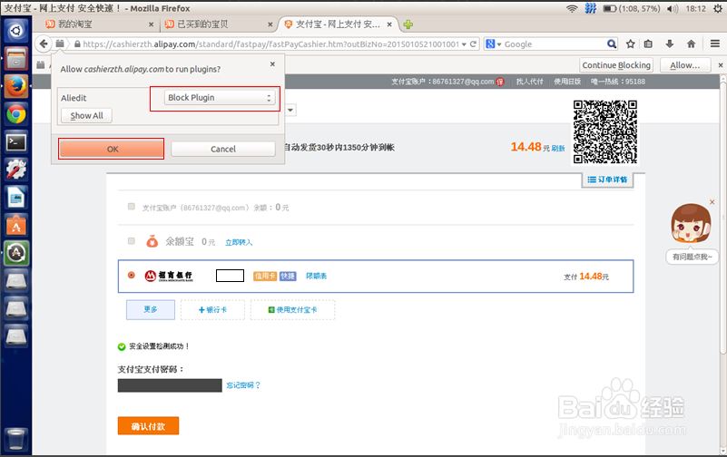The width and height of the screenshot is (727, 457).
Task: Click the payment QR code
Action: coord(605,132)
